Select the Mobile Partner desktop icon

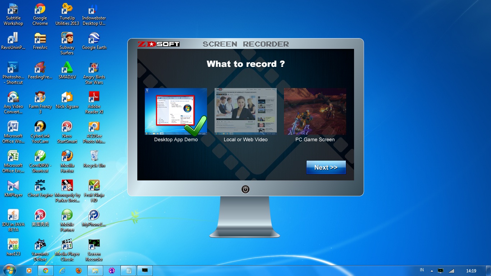[67, 220]
